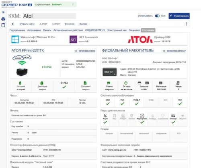The width and height of the screenshot is (201, 168).
Task: Switch to the Лицензия tab
Action: point(134,30)
